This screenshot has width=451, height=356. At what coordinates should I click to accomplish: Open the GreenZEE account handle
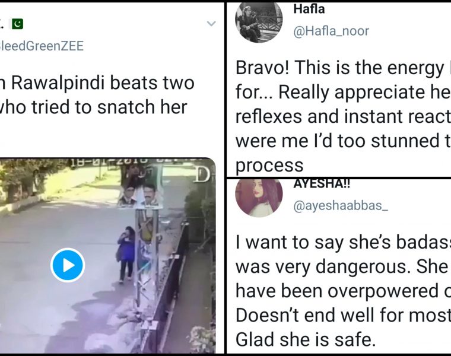pos(42,46)
